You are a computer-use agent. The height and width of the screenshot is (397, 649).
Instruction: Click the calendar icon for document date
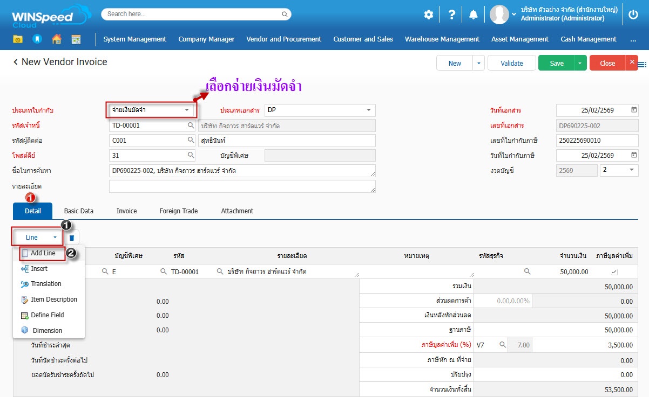pyautogui.click(x=633, y=110)
